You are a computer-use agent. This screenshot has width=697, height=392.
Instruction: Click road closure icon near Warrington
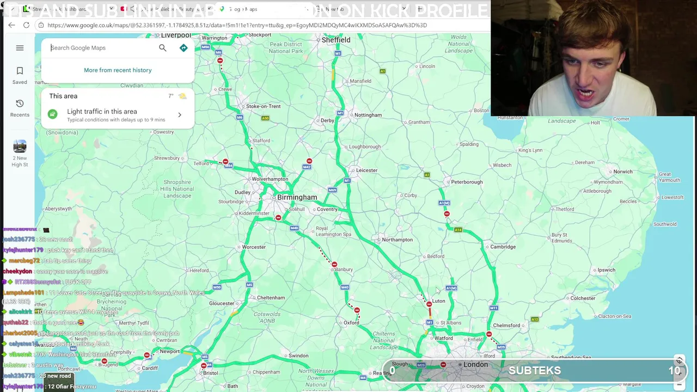[220, 60]
